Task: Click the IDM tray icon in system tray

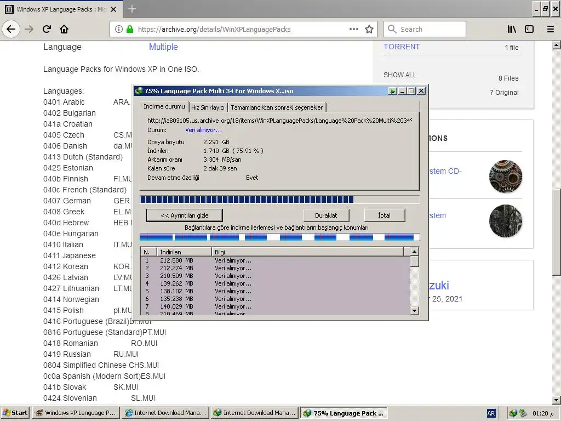Action: (513, 413)
